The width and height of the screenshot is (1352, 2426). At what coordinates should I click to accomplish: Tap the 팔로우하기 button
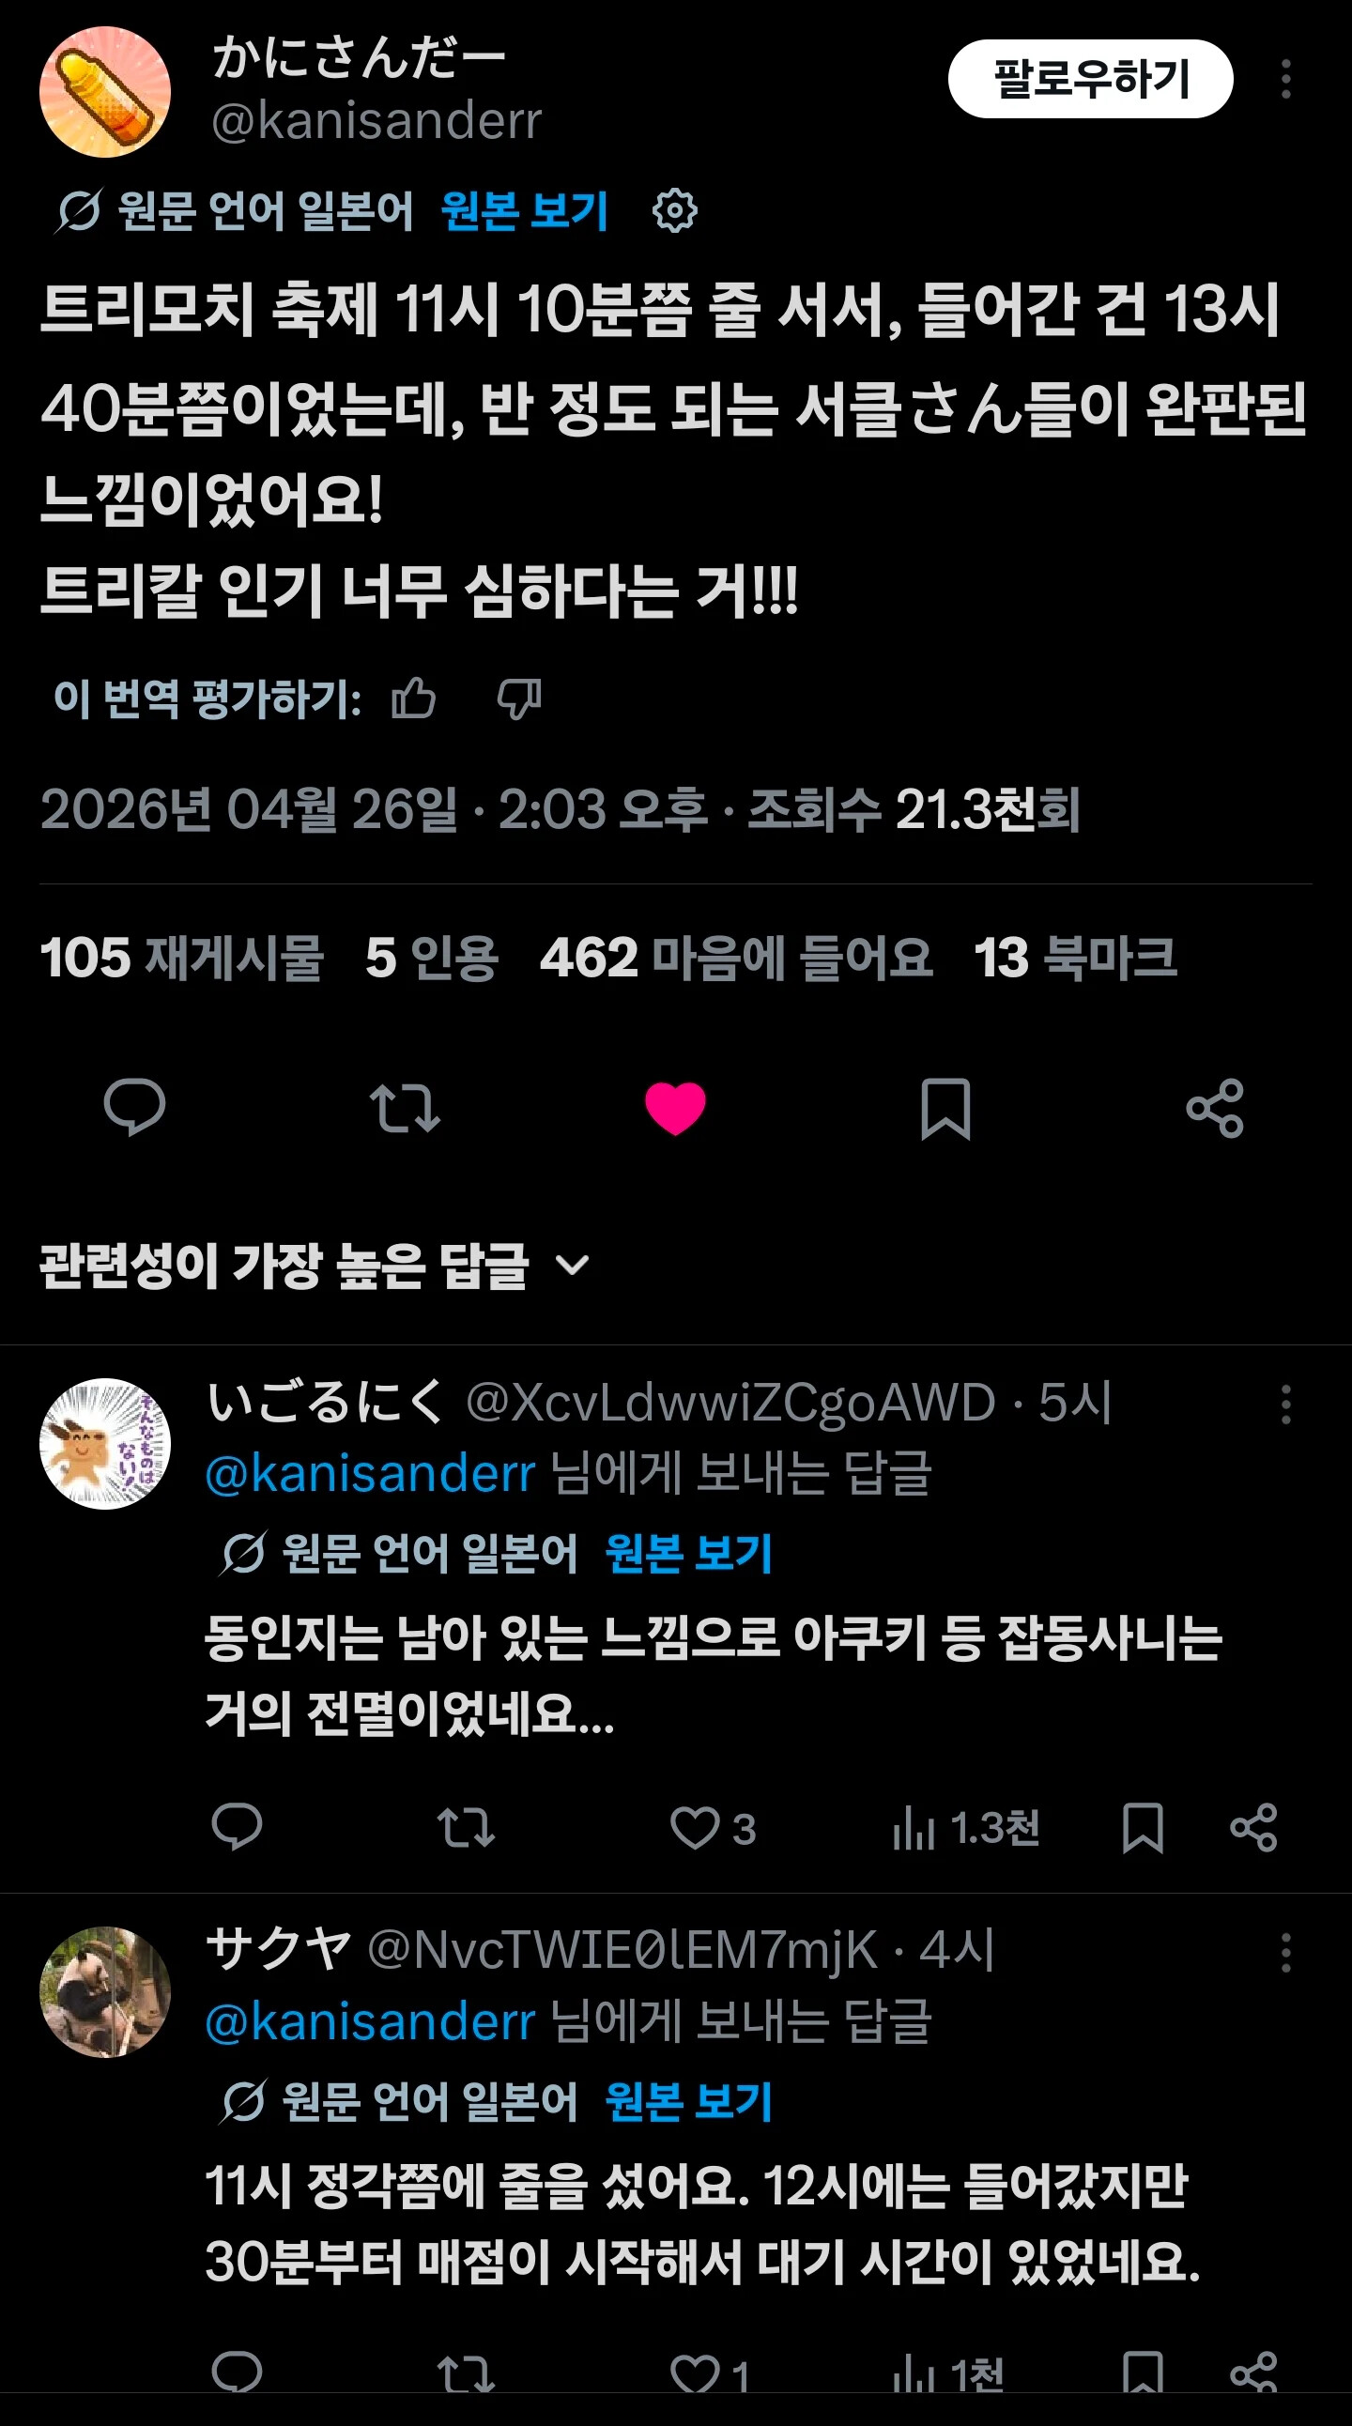pos(1090,79)
